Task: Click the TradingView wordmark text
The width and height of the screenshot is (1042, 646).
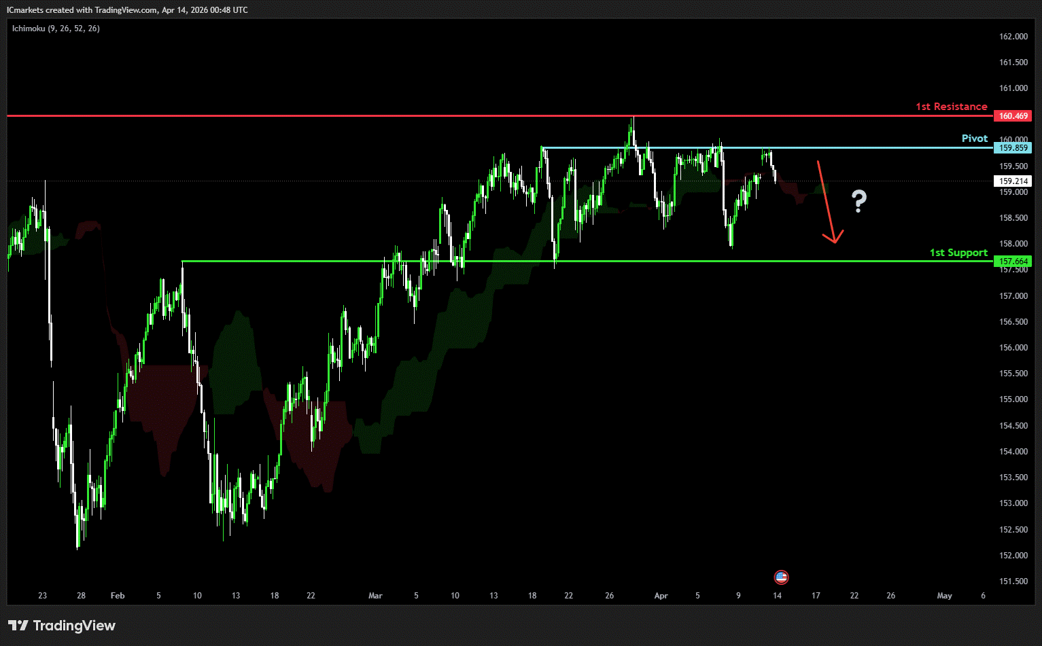Action: point(74,626)
